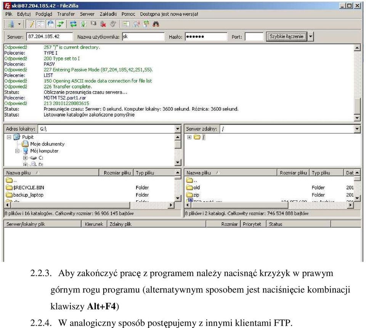Click the Port input field
Screen dimensions: 366x328
tap(254, 37)
